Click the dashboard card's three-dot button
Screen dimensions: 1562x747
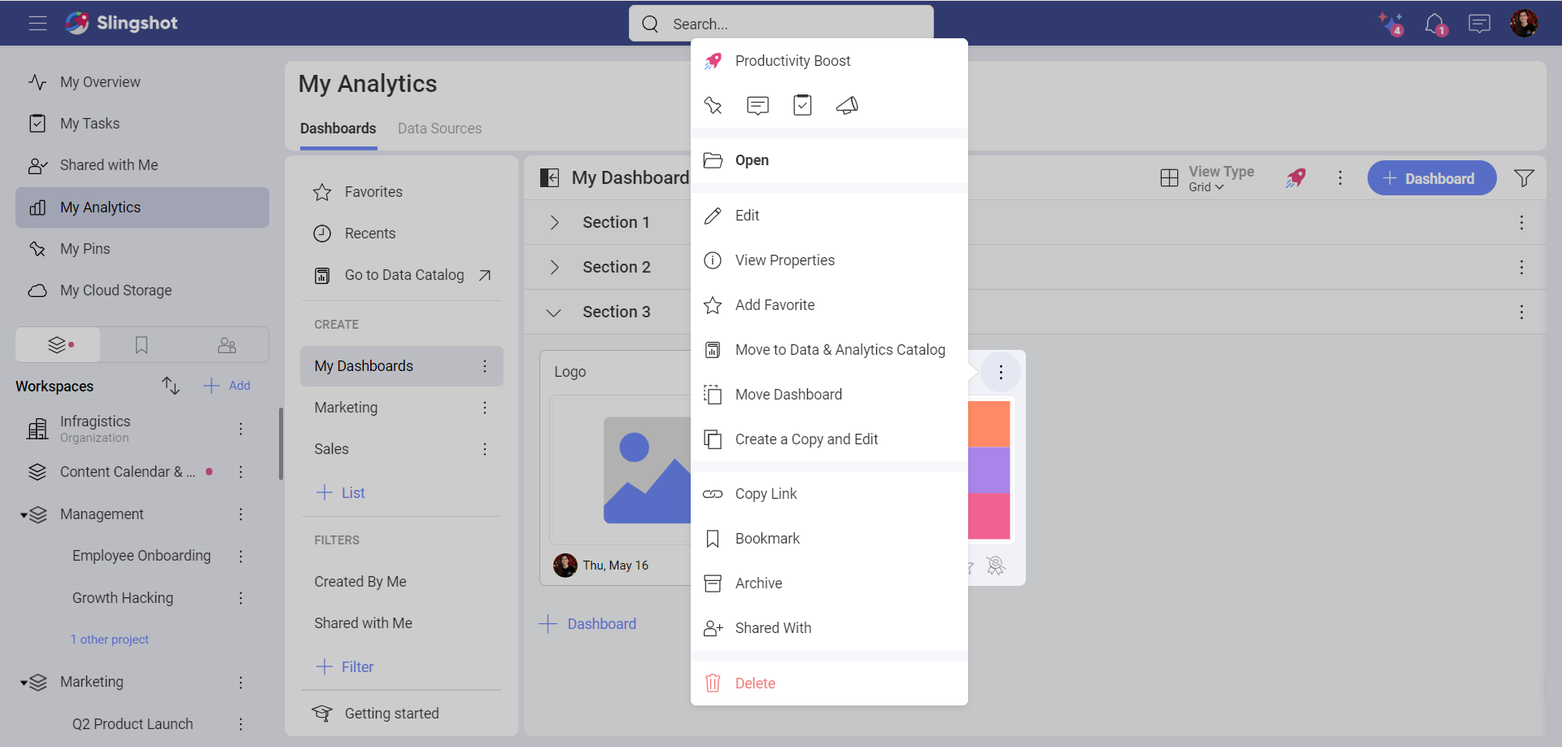(1001, 373)
